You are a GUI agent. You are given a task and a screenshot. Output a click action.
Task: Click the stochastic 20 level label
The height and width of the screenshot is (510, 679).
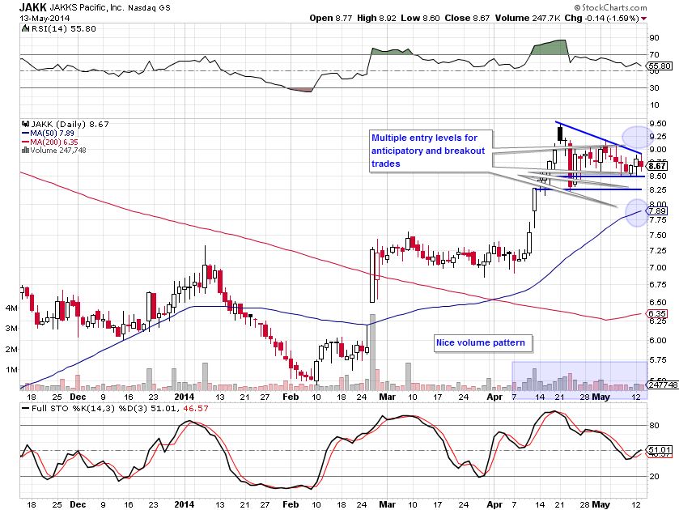click(x=654, y=476)
